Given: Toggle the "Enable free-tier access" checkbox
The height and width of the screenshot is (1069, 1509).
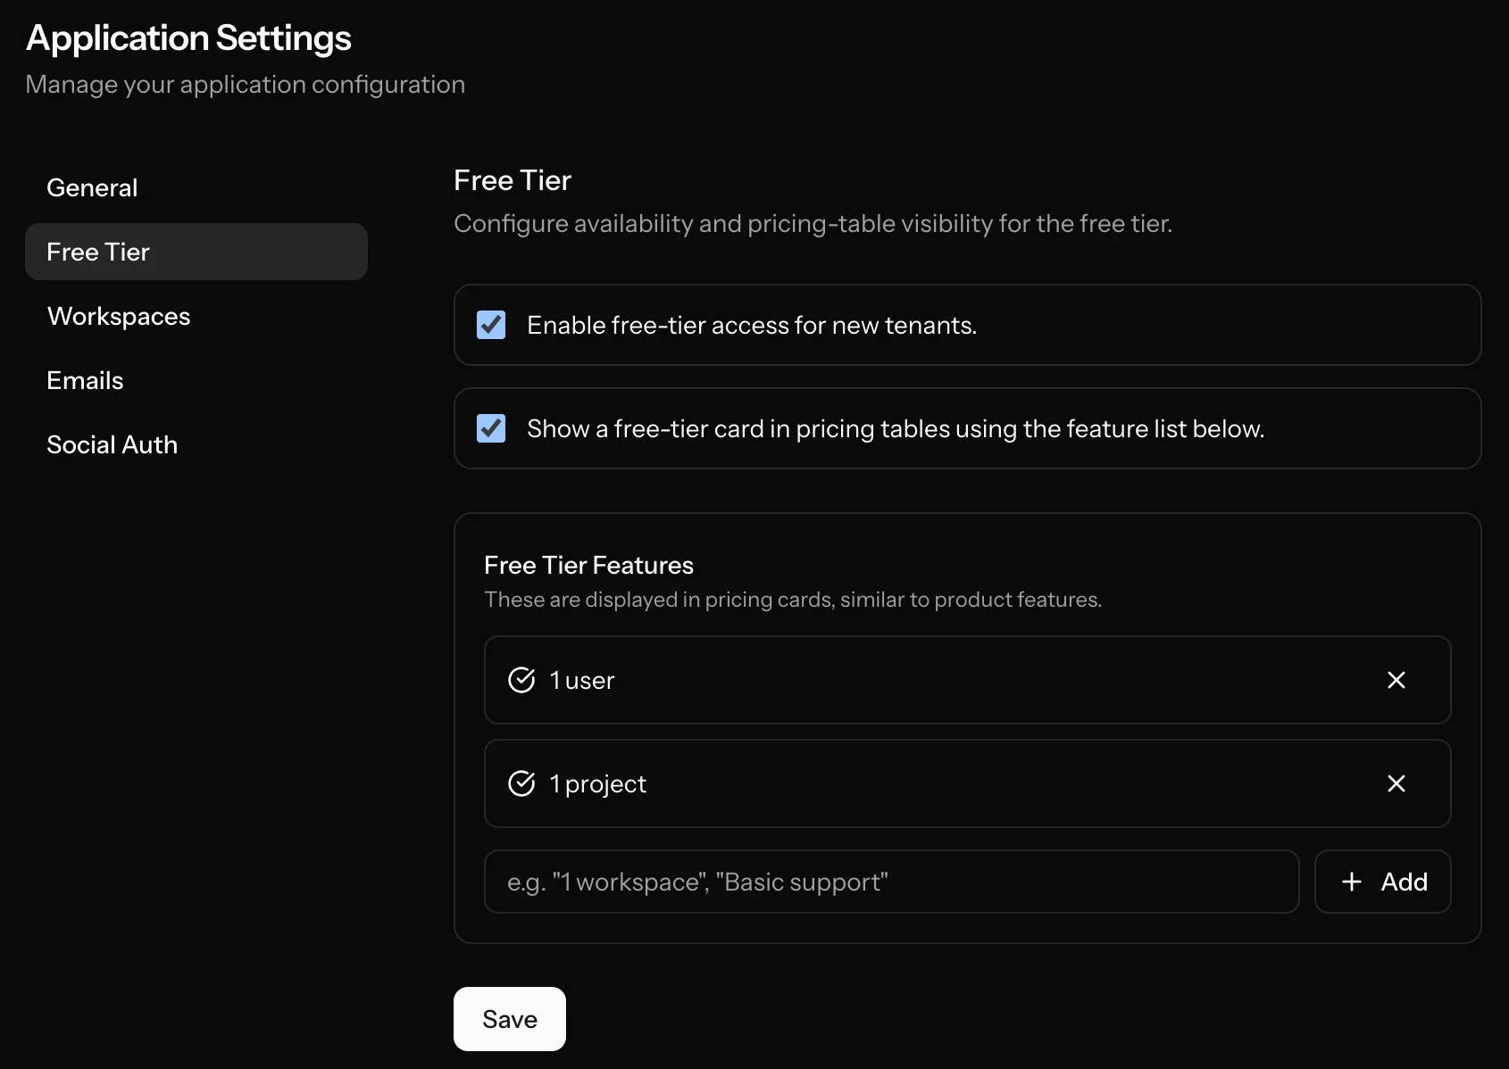Looking at the screenshot, I should [490, 325].
